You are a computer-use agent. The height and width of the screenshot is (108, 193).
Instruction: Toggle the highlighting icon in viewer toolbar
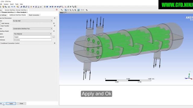click(x=78, y=10)
